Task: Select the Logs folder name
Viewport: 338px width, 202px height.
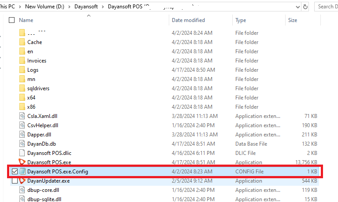Action: click(33, 70)
